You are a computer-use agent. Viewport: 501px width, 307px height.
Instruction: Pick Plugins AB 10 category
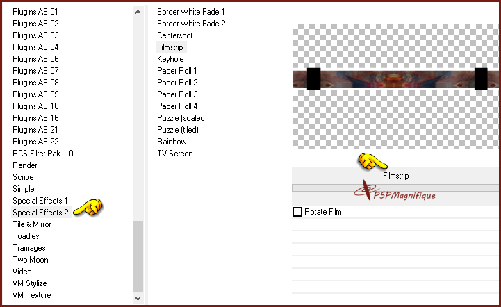pos(35,106)
